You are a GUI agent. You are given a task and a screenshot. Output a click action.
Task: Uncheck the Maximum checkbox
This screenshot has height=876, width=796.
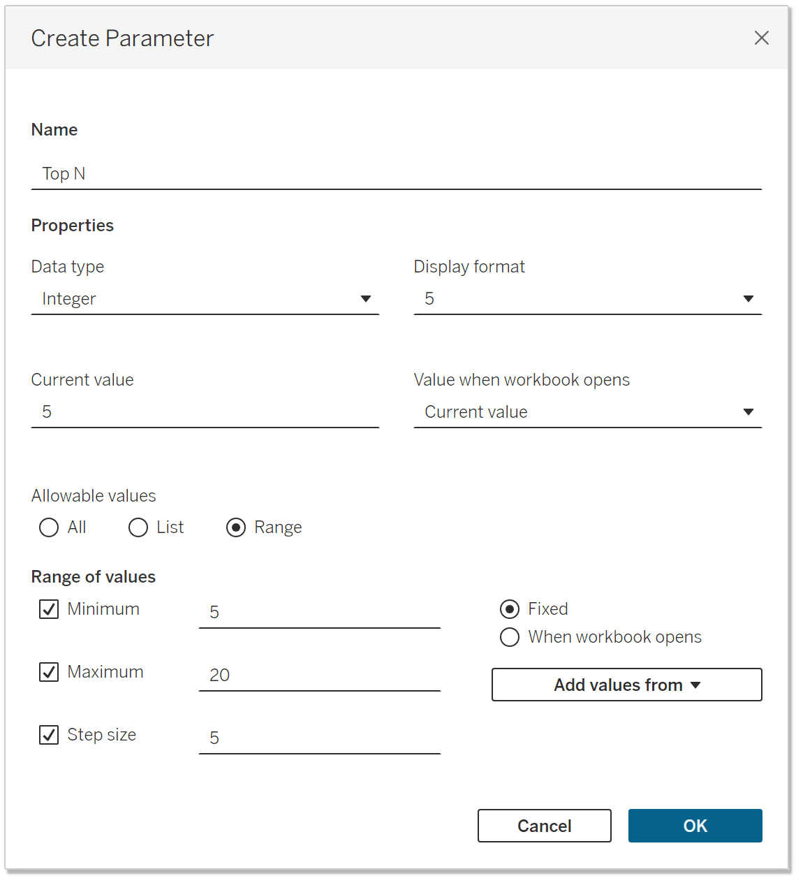coord(49,672)
